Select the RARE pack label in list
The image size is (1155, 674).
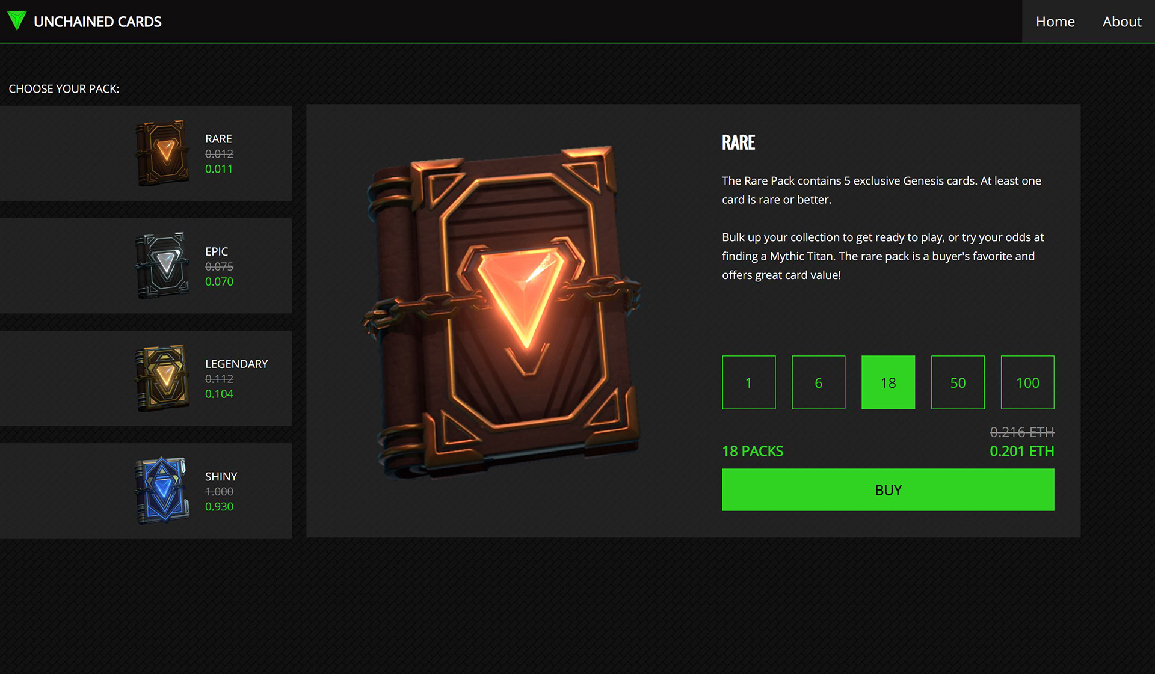(x=218, y=139)
